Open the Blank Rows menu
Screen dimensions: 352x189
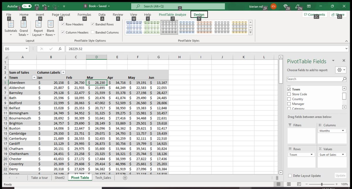(50, 29)
